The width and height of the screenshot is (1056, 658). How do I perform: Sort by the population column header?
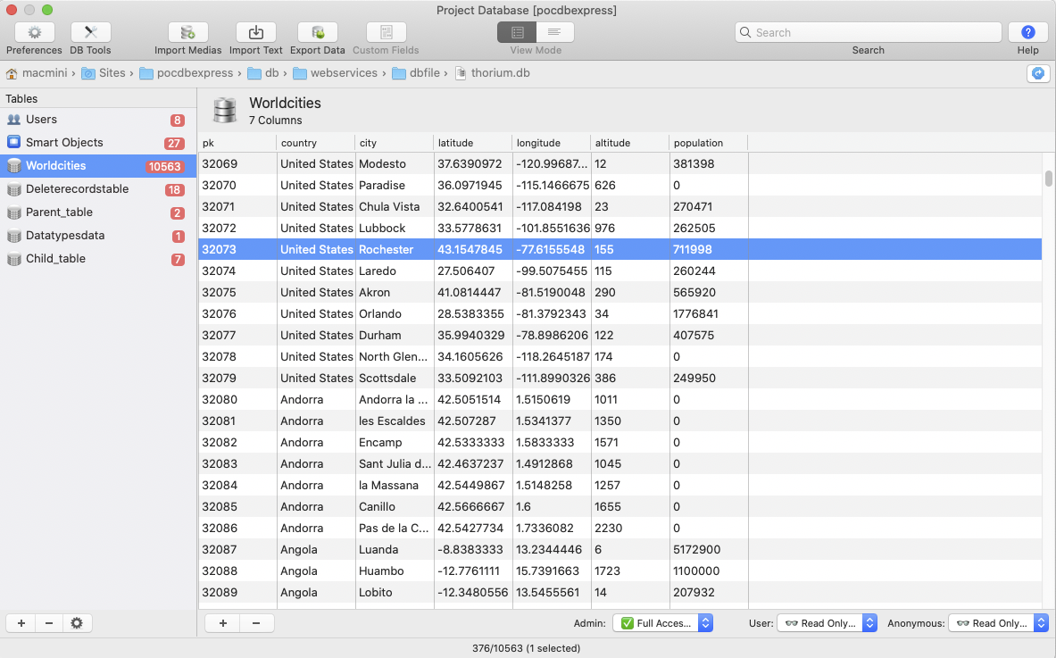click(x=698, y=143)
